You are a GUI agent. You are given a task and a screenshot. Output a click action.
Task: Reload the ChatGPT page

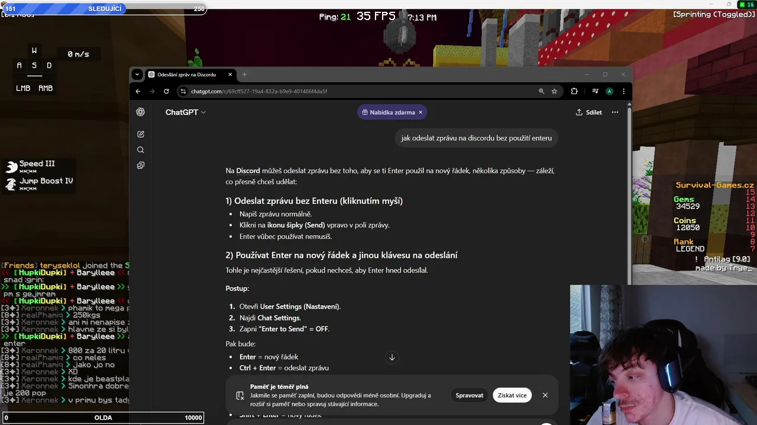tap(166, 91)
